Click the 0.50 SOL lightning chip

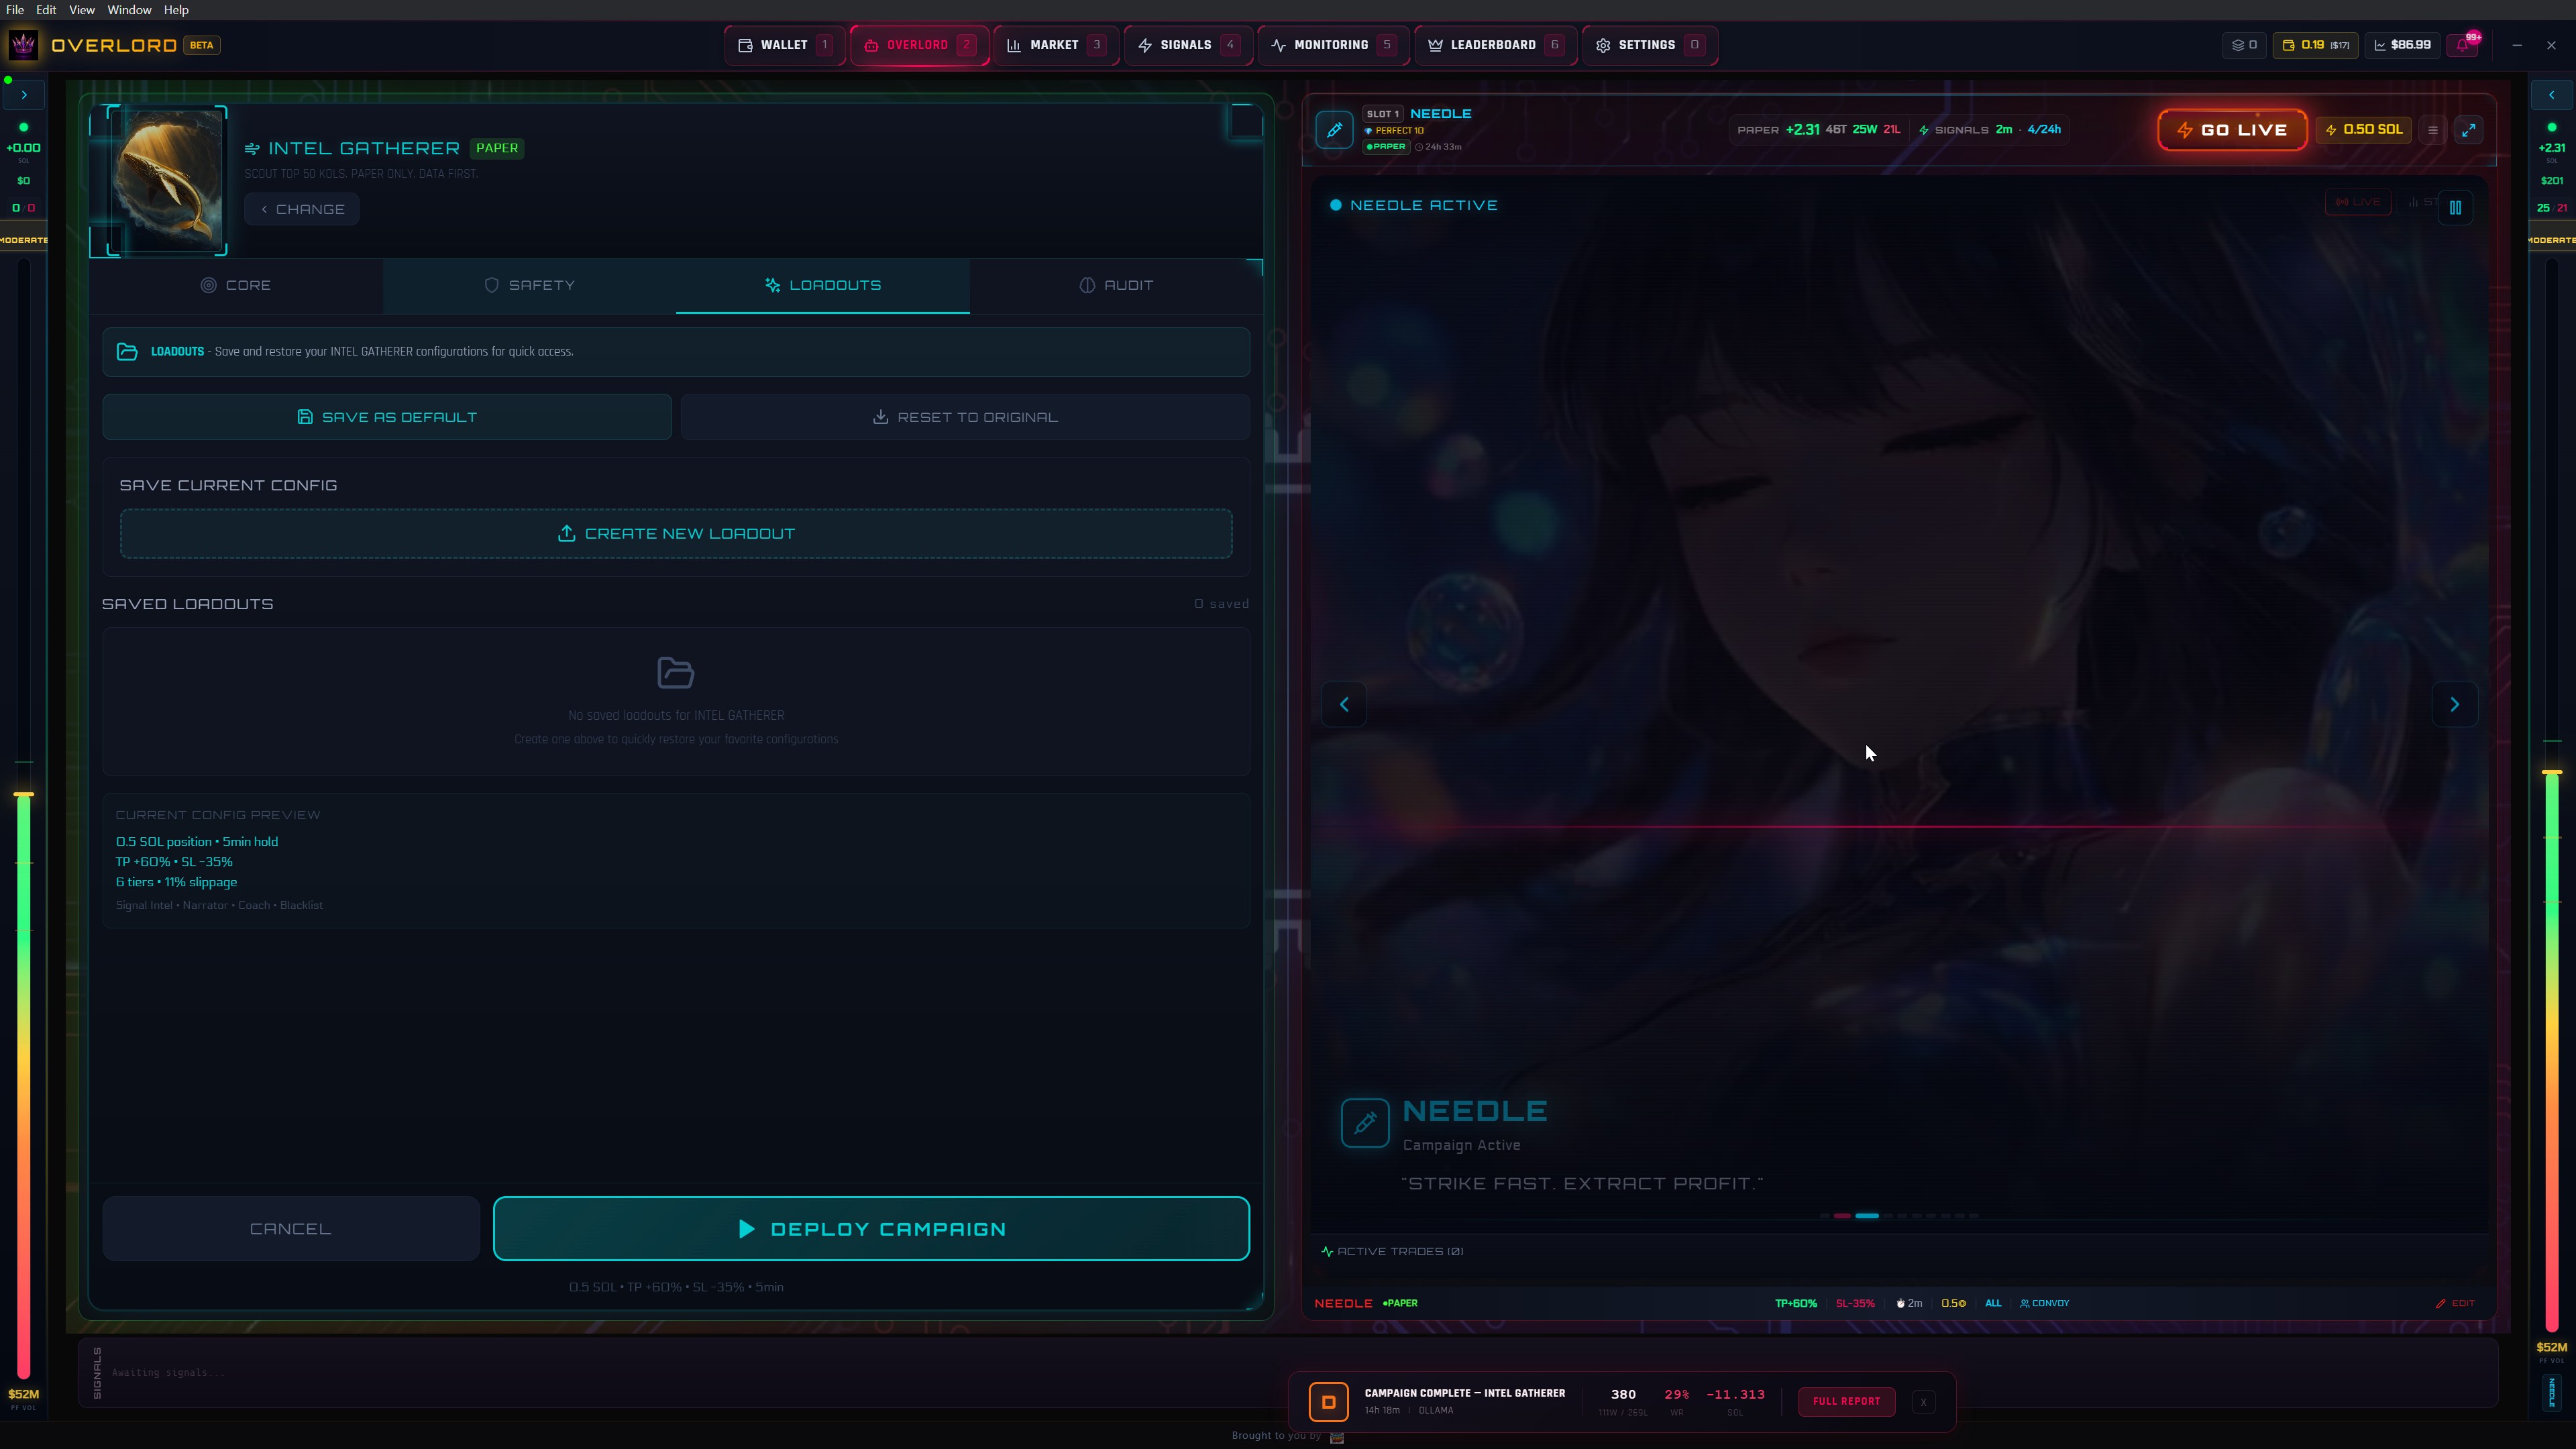click(x=2364, y=130)
